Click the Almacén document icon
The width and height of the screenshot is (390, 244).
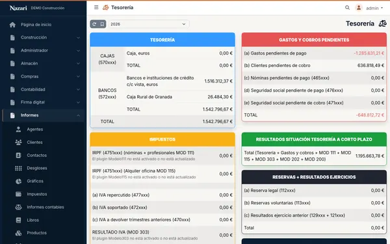click(12, 64)
